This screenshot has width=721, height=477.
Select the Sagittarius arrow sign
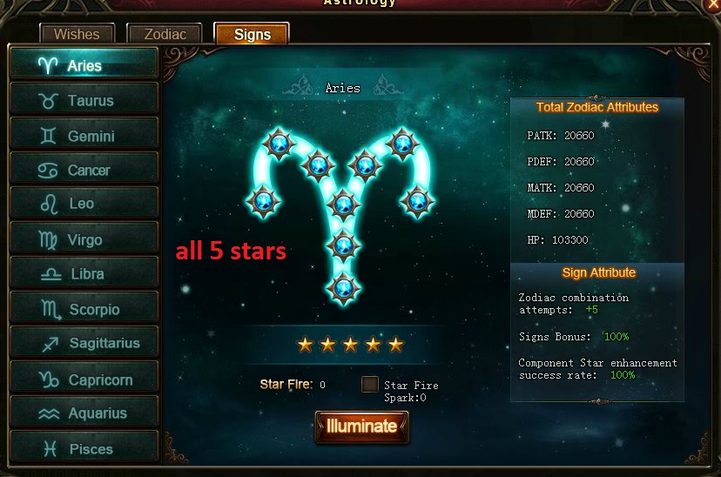[x=84, y=343]
